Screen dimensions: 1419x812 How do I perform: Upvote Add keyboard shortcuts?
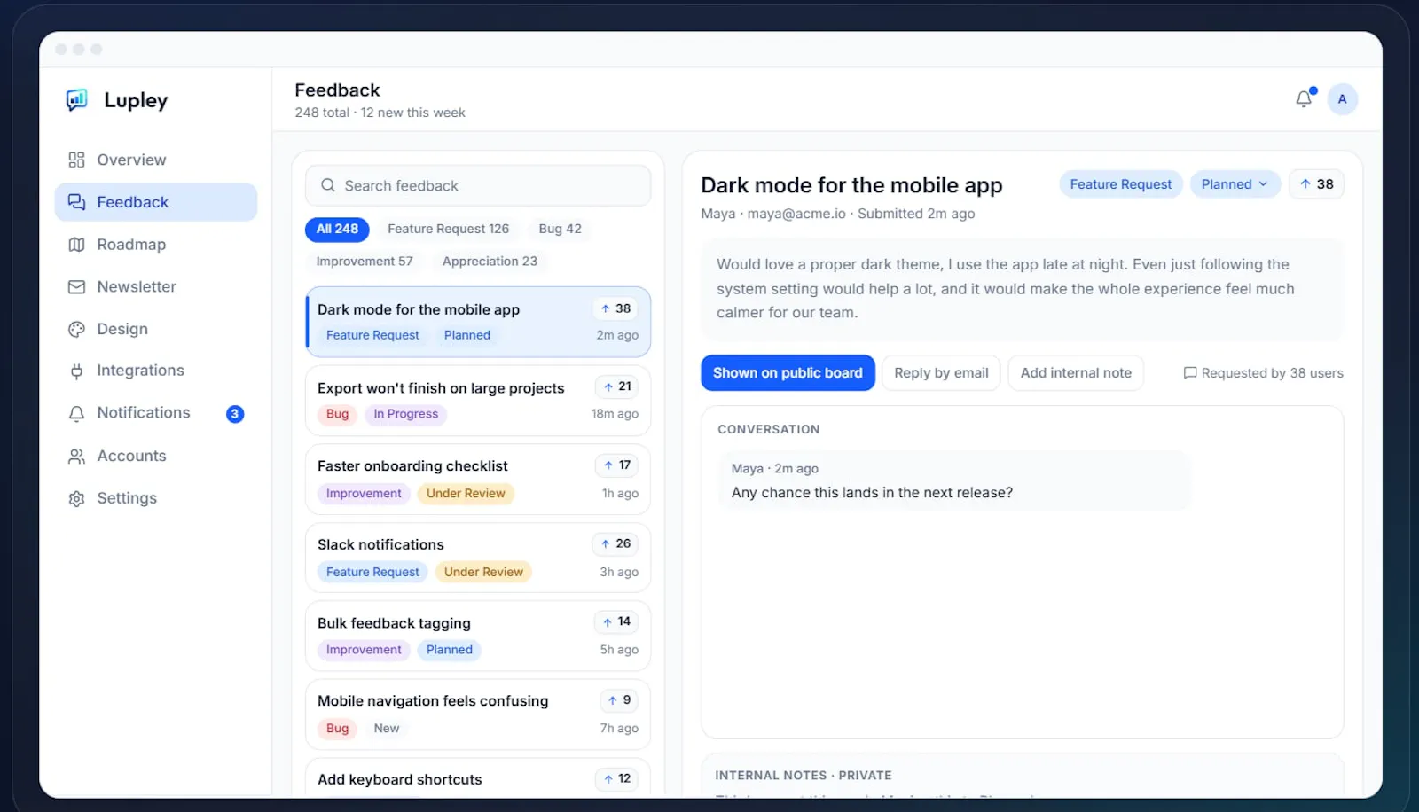click(616, 778)
